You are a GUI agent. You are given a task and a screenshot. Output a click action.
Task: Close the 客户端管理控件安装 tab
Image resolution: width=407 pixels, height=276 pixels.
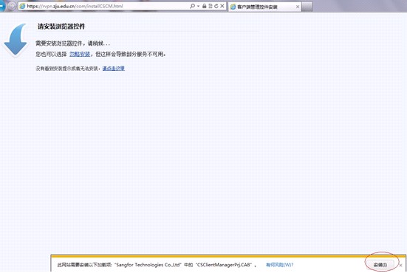click(x=298, y=7)
